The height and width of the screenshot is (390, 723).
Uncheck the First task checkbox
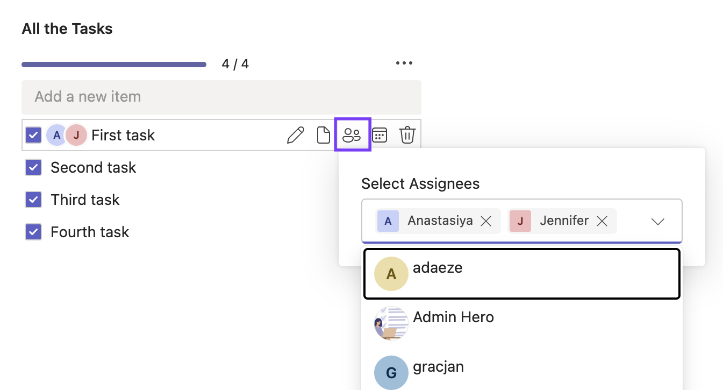click(x=33, y=135)
